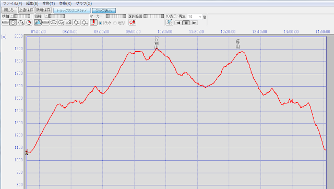Click the [m] unit label
This screenshot has width=334, height=189.
coord(4,37)
